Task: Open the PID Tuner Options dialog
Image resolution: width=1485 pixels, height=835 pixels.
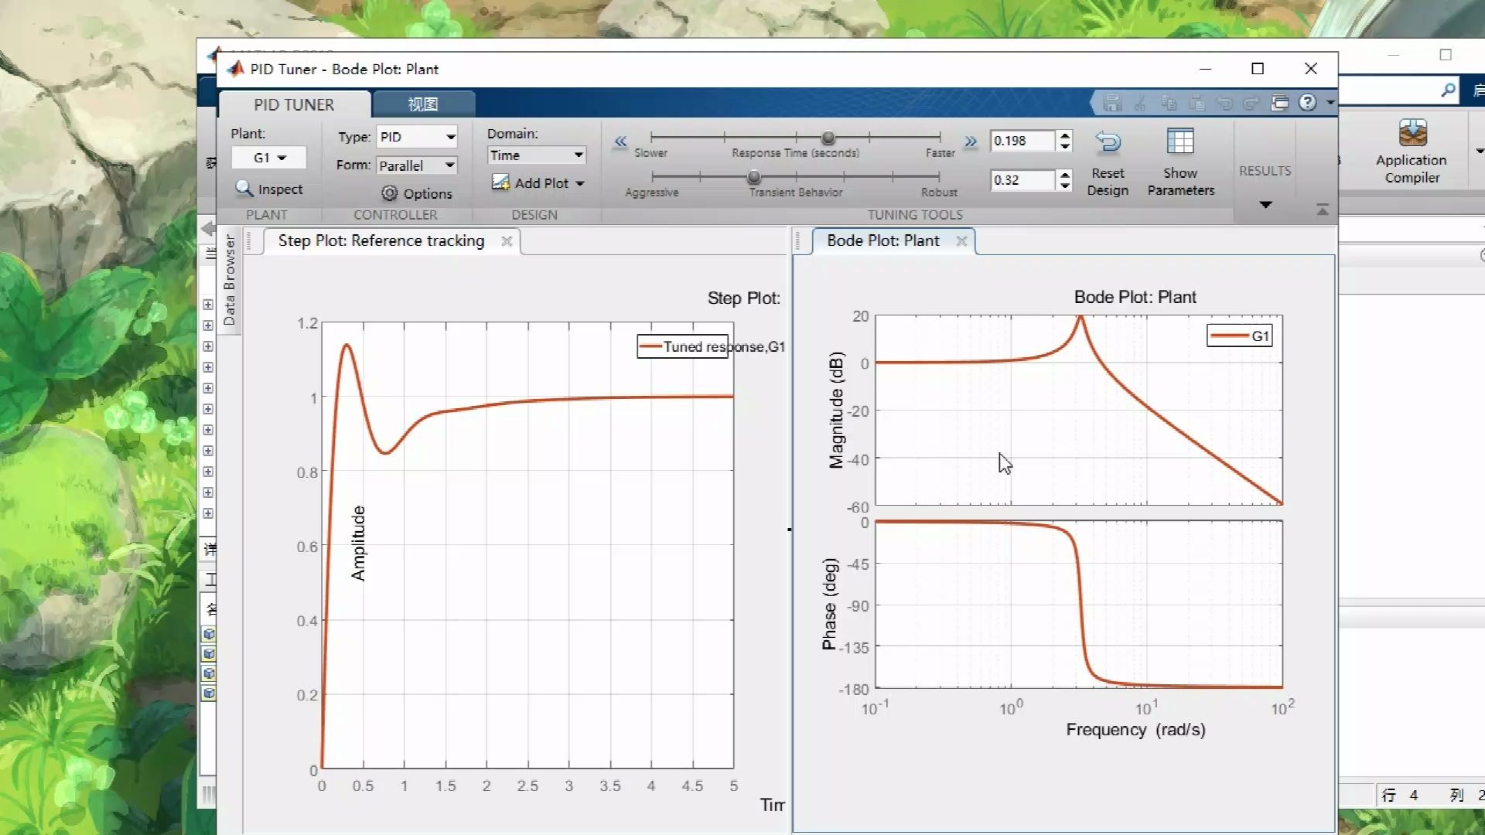Action: tap(416, 193)
